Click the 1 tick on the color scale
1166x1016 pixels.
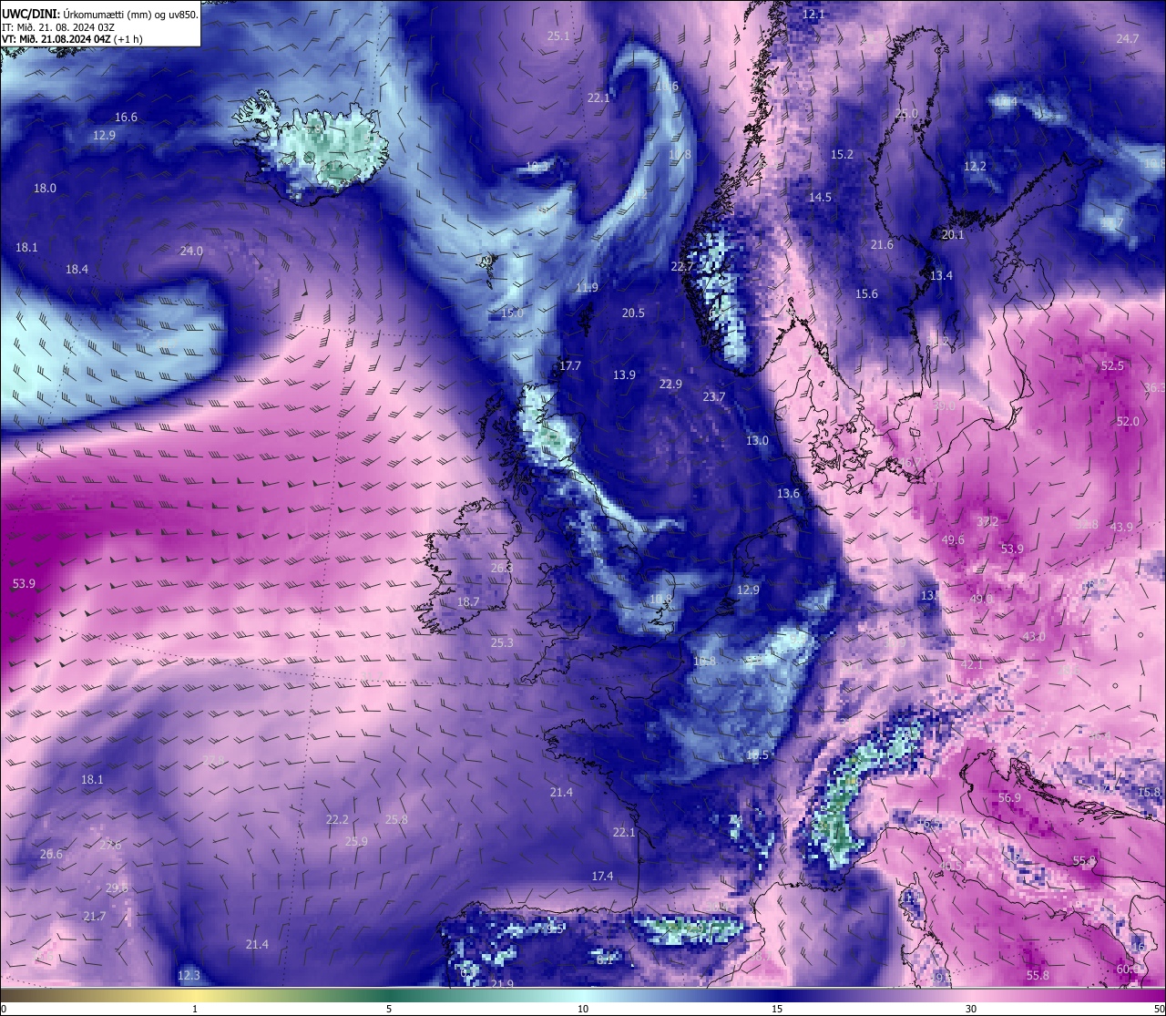195,1009
